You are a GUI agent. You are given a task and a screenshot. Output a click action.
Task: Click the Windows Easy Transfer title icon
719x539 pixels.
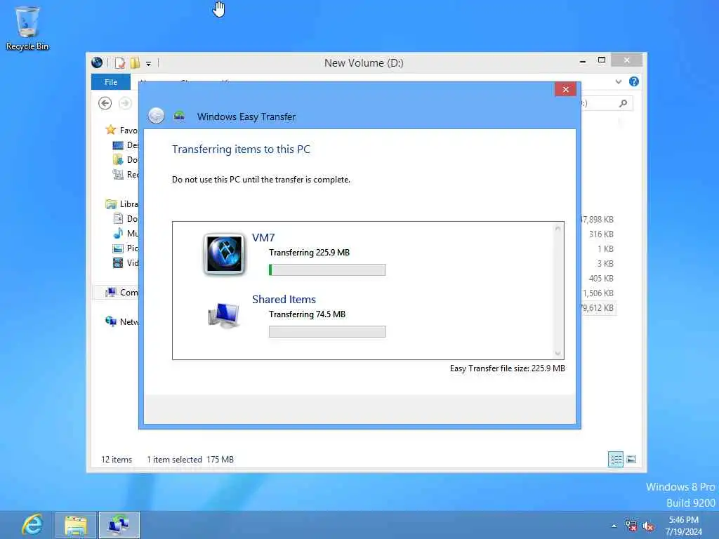pyautogui.click(x=179, y=116)
